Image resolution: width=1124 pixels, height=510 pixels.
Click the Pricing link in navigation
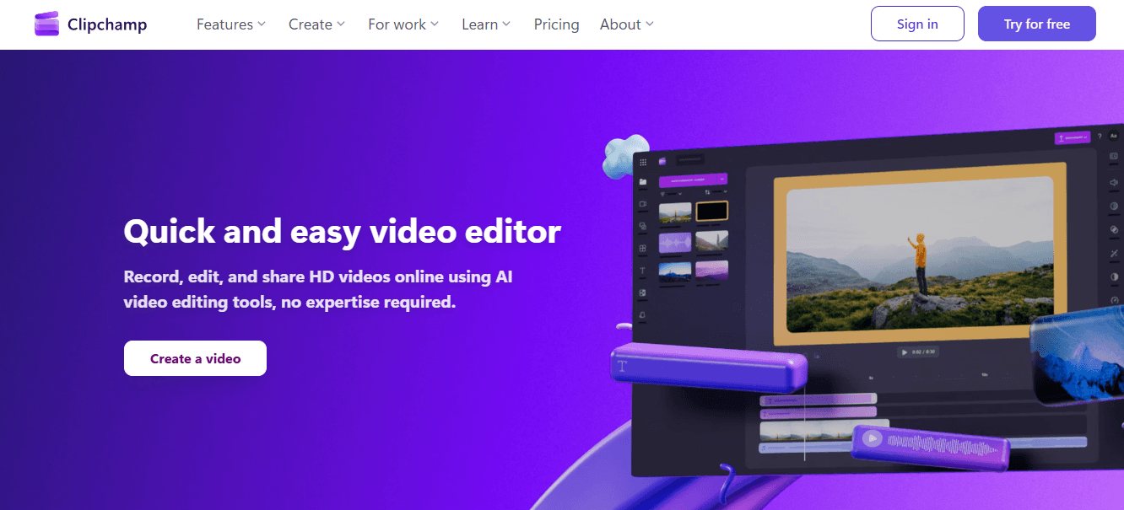click(556, 24)
